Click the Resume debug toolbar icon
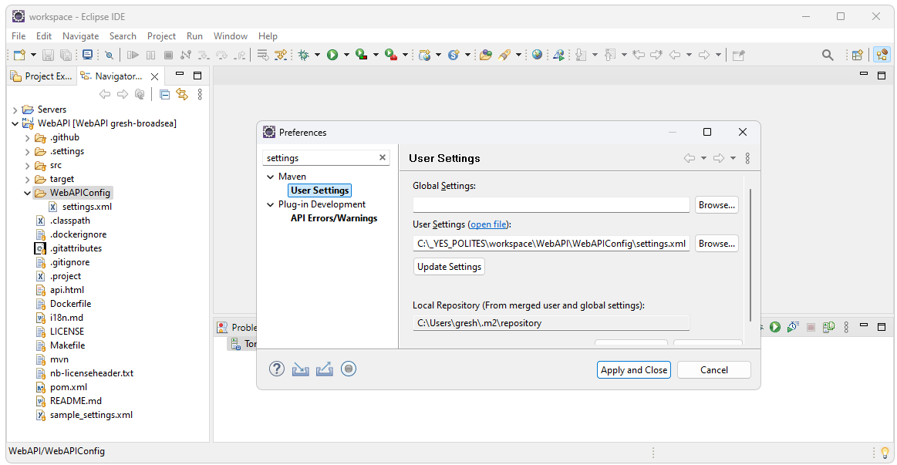This screenshot has height=465, width=897. pos(133,55)
